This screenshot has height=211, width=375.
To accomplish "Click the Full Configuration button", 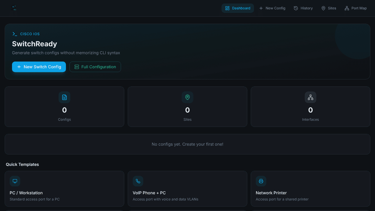I will click(95, 67).
